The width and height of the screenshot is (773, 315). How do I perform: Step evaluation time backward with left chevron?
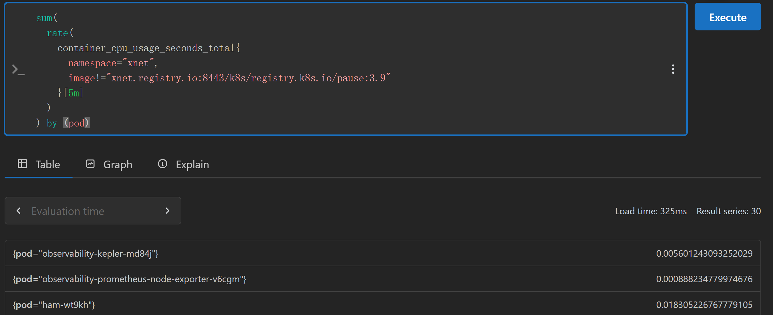[19, 211]
